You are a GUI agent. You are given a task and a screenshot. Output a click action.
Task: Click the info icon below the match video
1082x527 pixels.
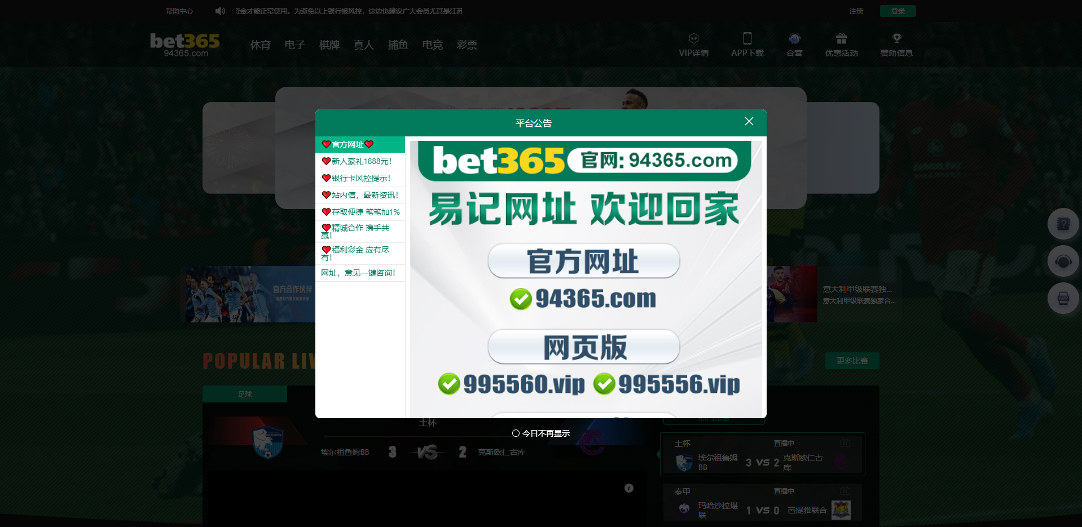click(x=629, y=488)
